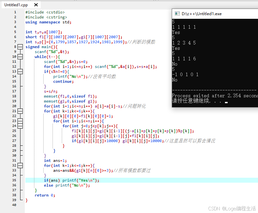This screenshot has width=258, height=213.
Task: Click on 'signed main(){' line
Action: click(42, 47)
